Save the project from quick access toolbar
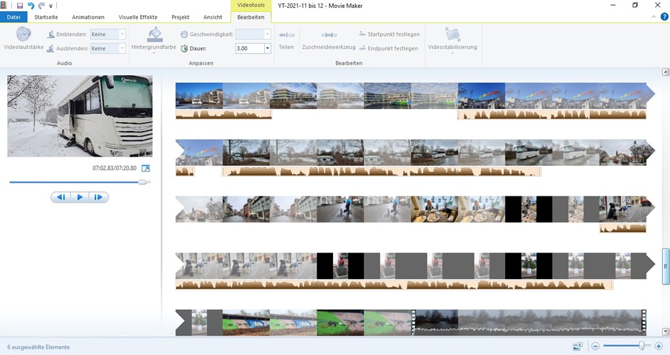This screenshot has height=355, width=670. (20, 5)
